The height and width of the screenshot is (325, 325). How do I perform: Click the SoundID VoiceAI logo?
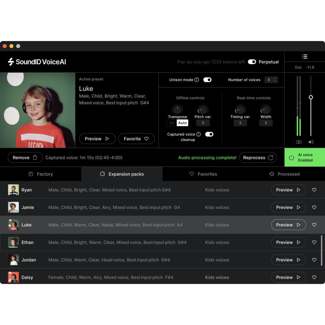(37, 62)
